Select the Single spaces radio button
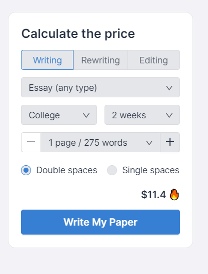This screenshot has height=274, width=208. tap(112, 170)
